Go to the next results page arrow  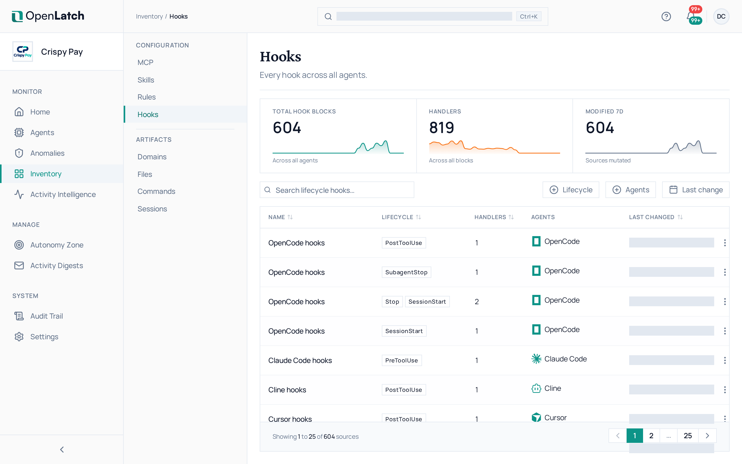(x=707, y=435)
